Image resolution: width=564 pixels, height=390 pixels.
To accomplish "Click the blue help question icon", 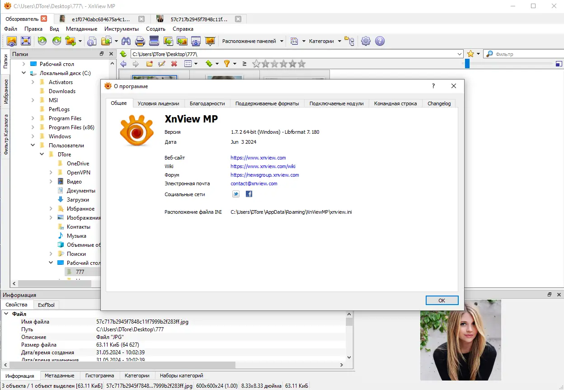I will pos(380,41).
